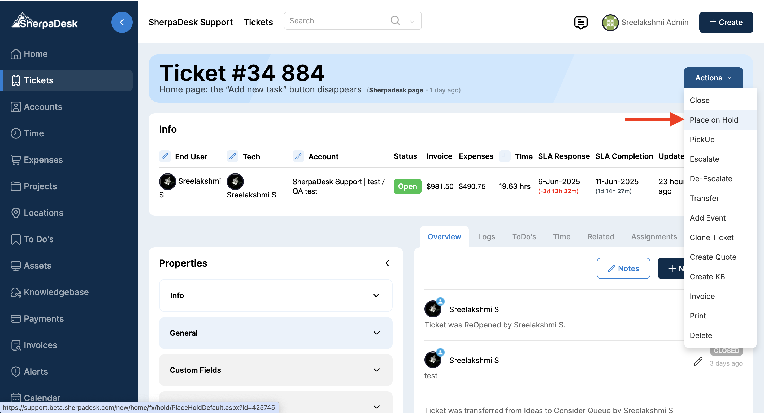Click the End User edit pencil icon
Image resolution: width=764 pixels, height=413 pixels.
165,156
